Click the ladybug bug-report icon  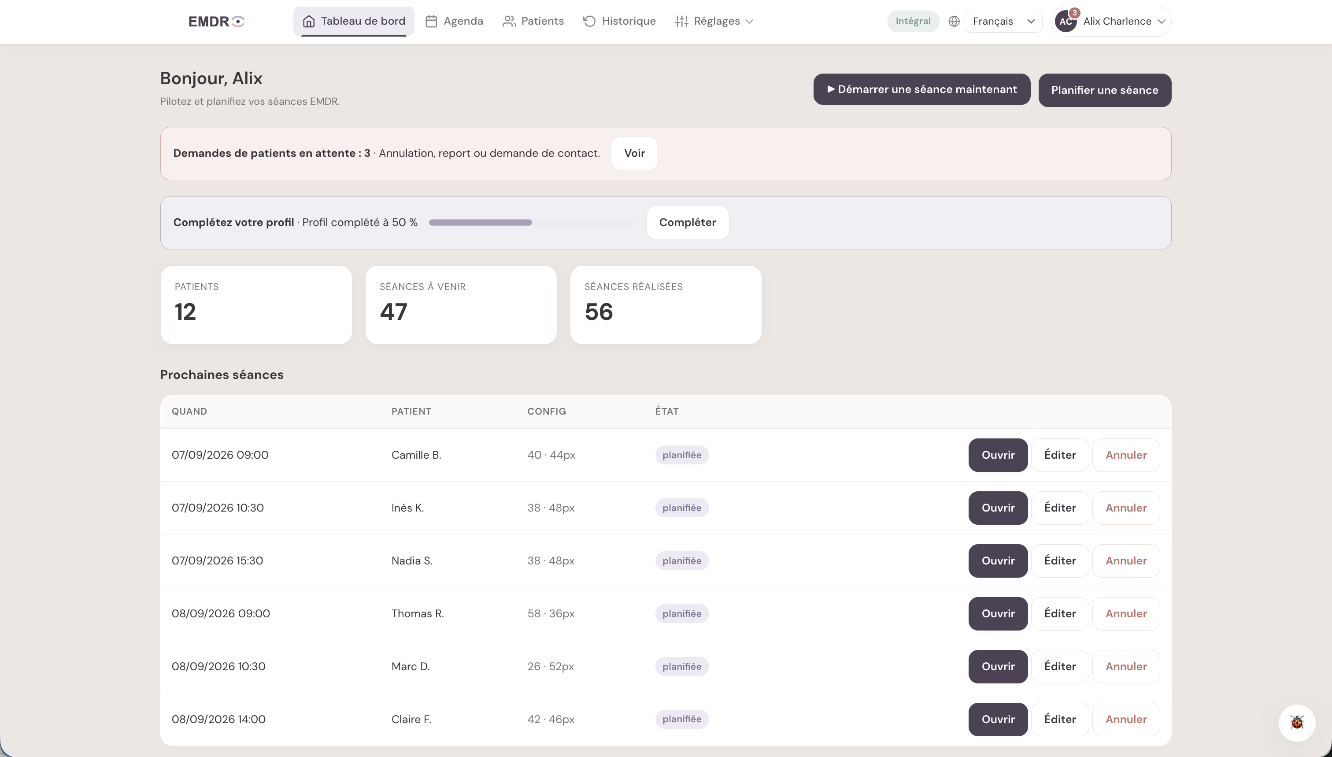(x=1297, y=722)
